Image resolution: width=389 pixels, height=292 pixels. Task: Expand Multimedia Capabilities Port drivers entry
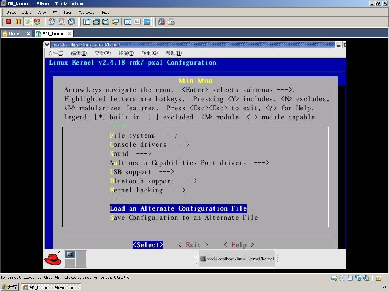(190, 163)
